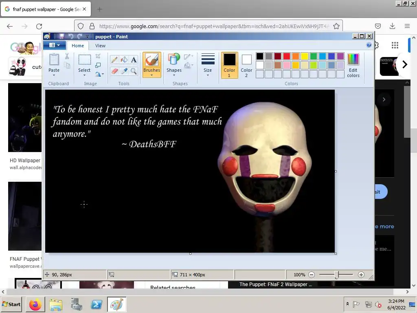Click the Crop icon in Image group

point(98,56)
